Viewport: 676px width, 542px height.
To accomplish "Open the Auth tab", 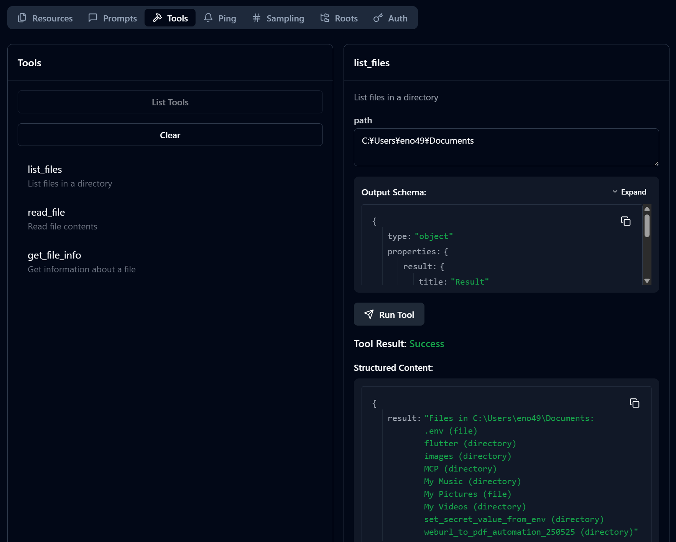I will click(390, 18).
